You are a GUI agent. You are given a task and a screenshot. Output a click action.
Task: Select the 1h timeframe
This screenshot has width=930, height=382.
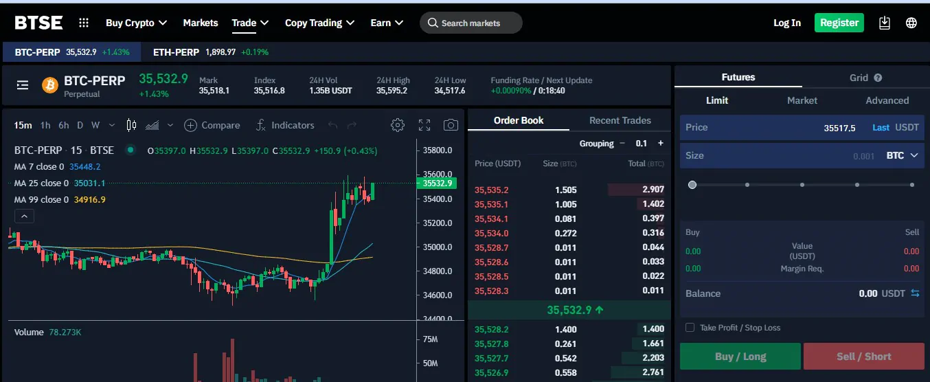click(45, 125)
